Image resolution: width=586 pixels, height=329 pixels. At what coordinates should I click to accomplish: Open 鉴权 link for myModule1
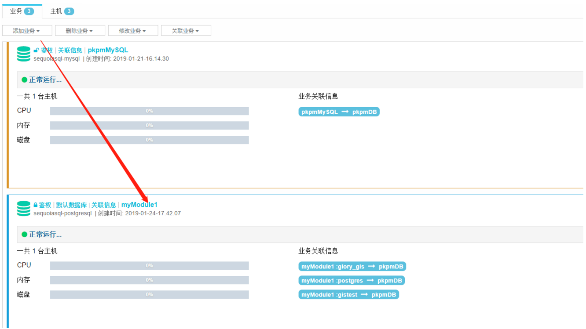[45, 205]
